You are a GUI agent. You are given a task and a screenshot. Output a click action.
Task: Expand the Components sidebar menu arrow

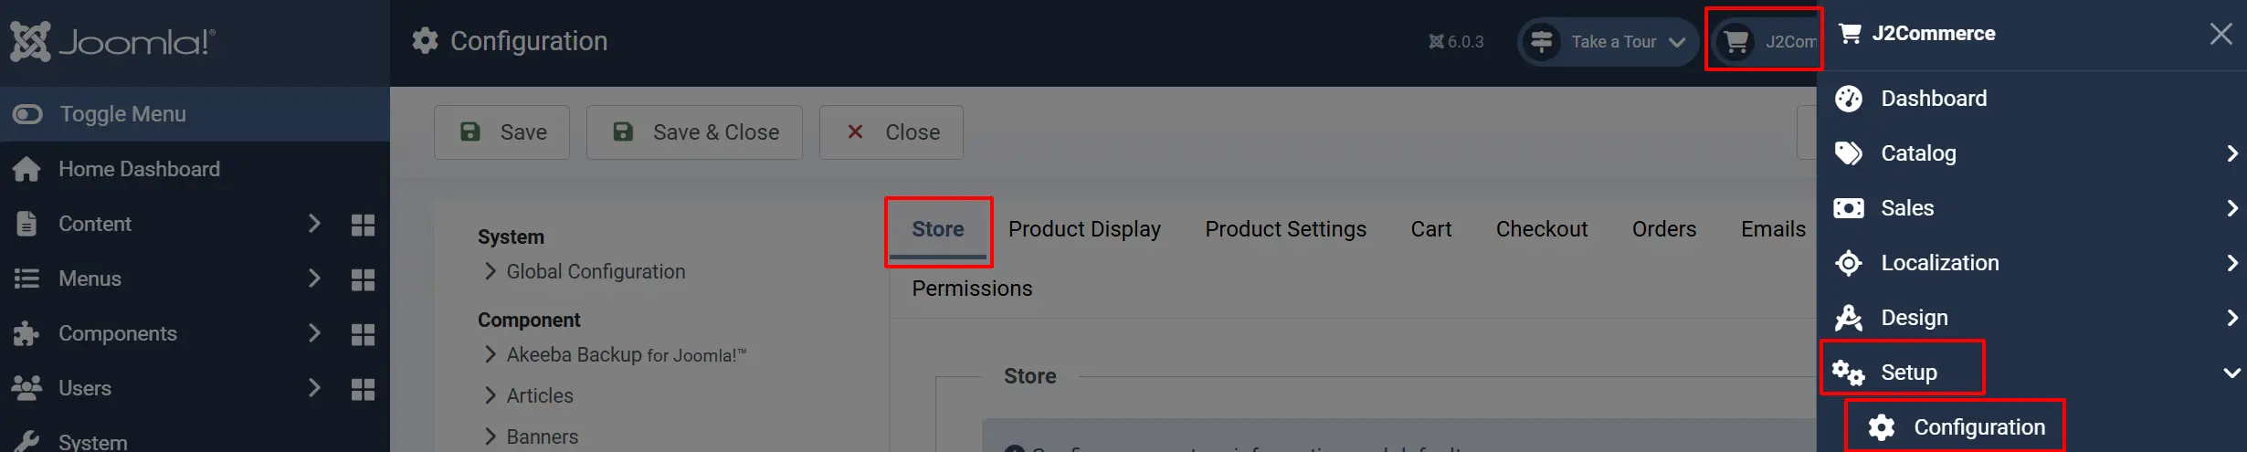(314, 333)
